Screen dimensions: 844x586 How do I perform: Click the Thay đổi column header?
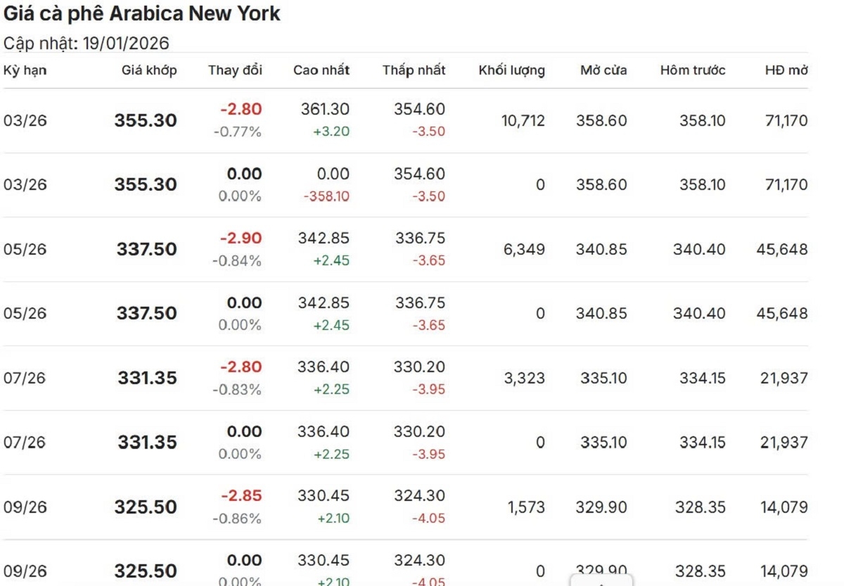(x=235, y=70)
